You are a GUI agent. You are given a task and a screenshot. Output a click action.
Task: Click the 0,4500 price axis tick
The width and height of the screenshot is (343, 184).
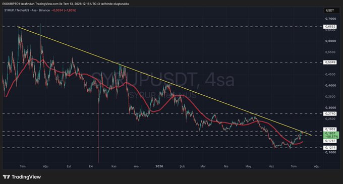[330, 75]
